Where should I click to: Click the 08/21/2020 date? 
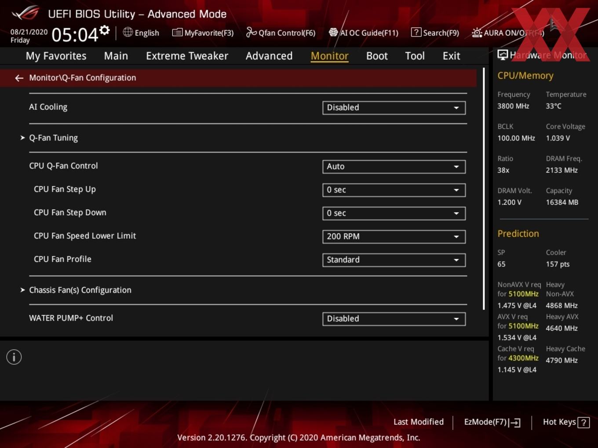click(x=29, y=32)
